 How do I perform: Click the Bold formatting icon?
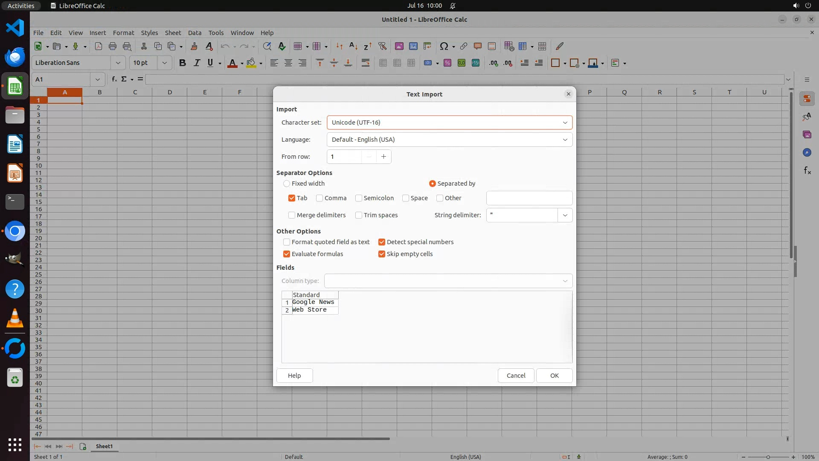pyautogui.click(x=183, y=63)
